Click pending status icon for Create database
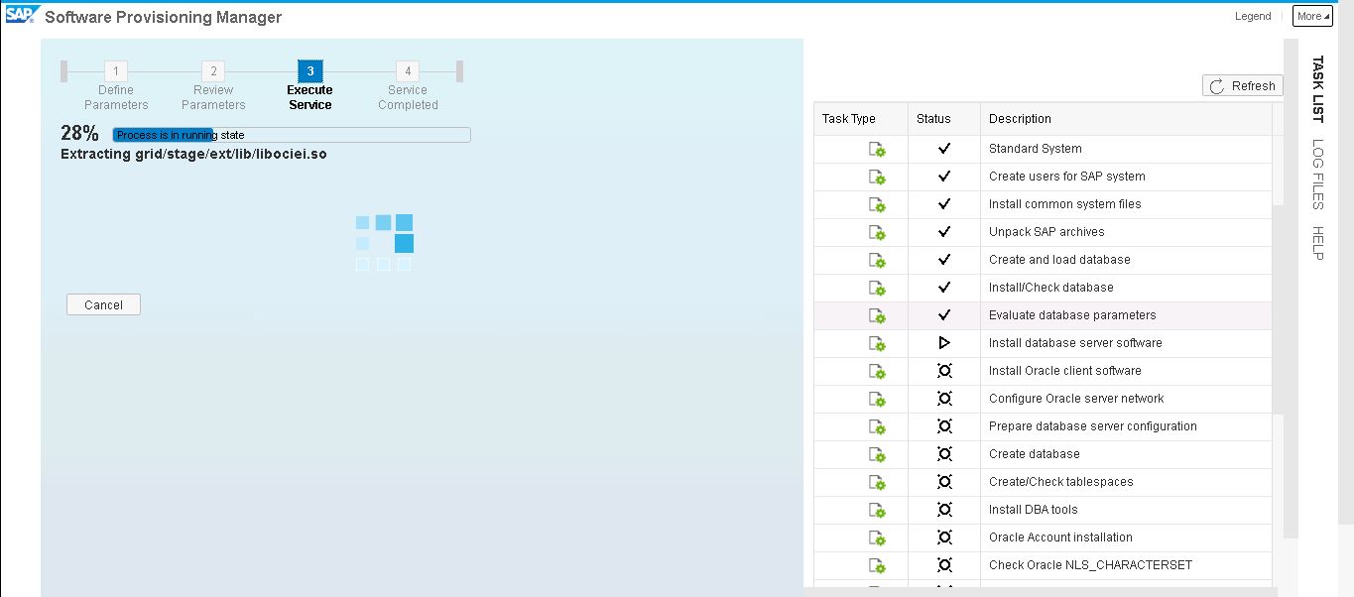This screenshot has width=1354, height=597. click(944, 454)
